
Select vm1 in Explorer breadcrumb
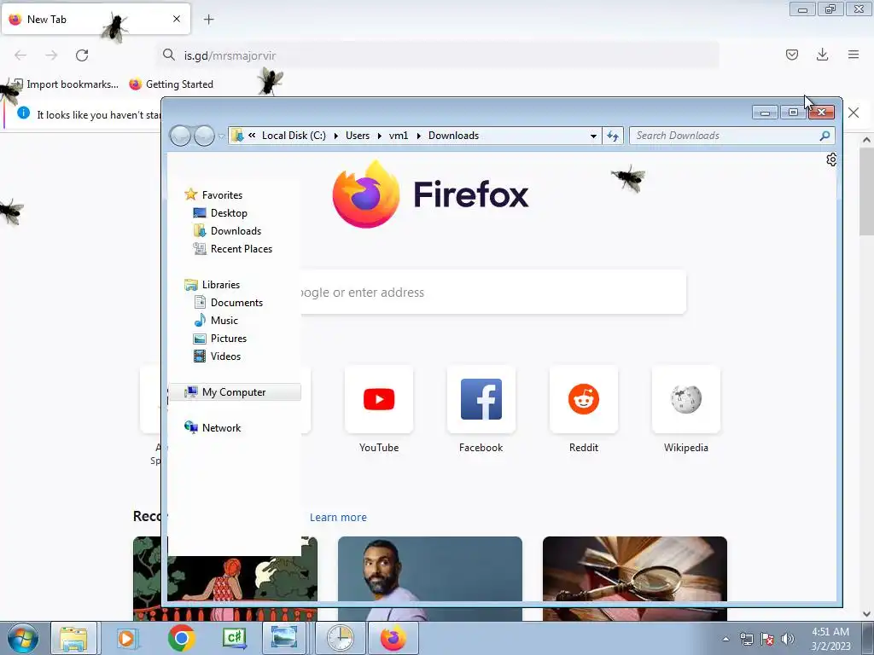coord(399,136)
